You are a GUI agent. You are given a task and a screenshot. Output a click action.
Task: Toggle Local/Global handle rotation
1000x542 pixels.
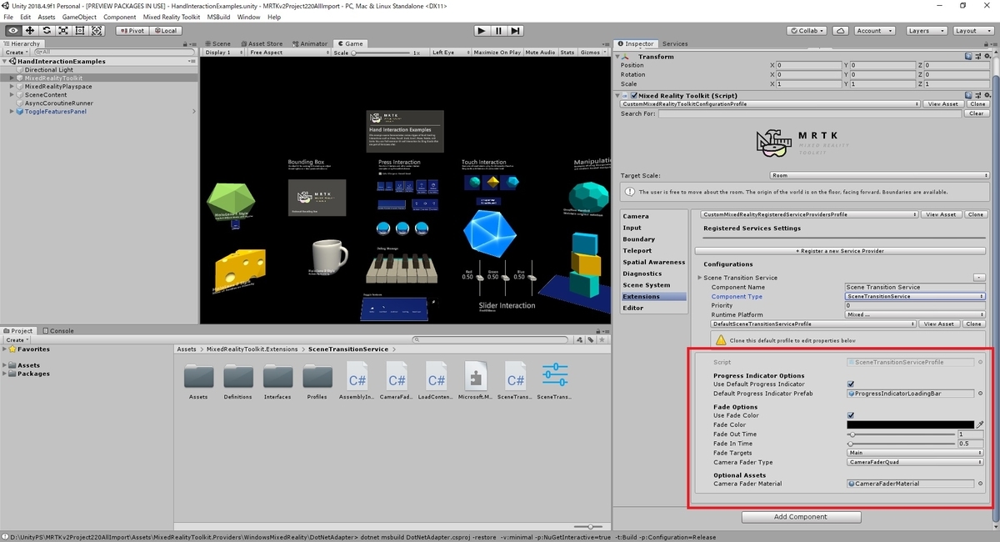tap(165, 30)
